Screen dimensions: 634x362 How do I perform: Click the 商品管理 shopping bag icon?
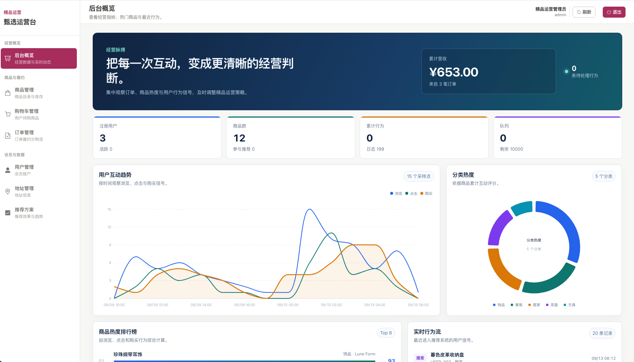tap(8, 93)
